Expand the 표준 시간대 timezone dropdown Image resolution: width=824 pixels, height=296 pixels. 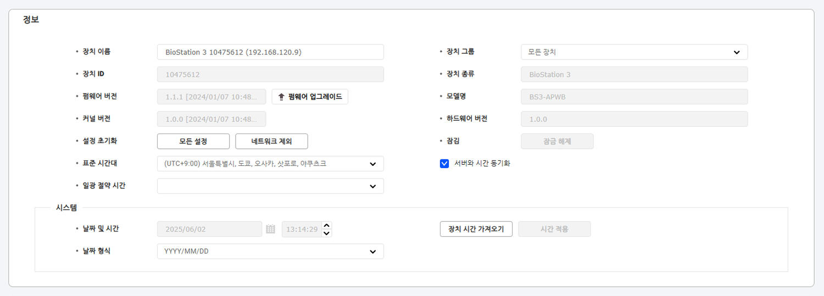[x=270, y=164]
